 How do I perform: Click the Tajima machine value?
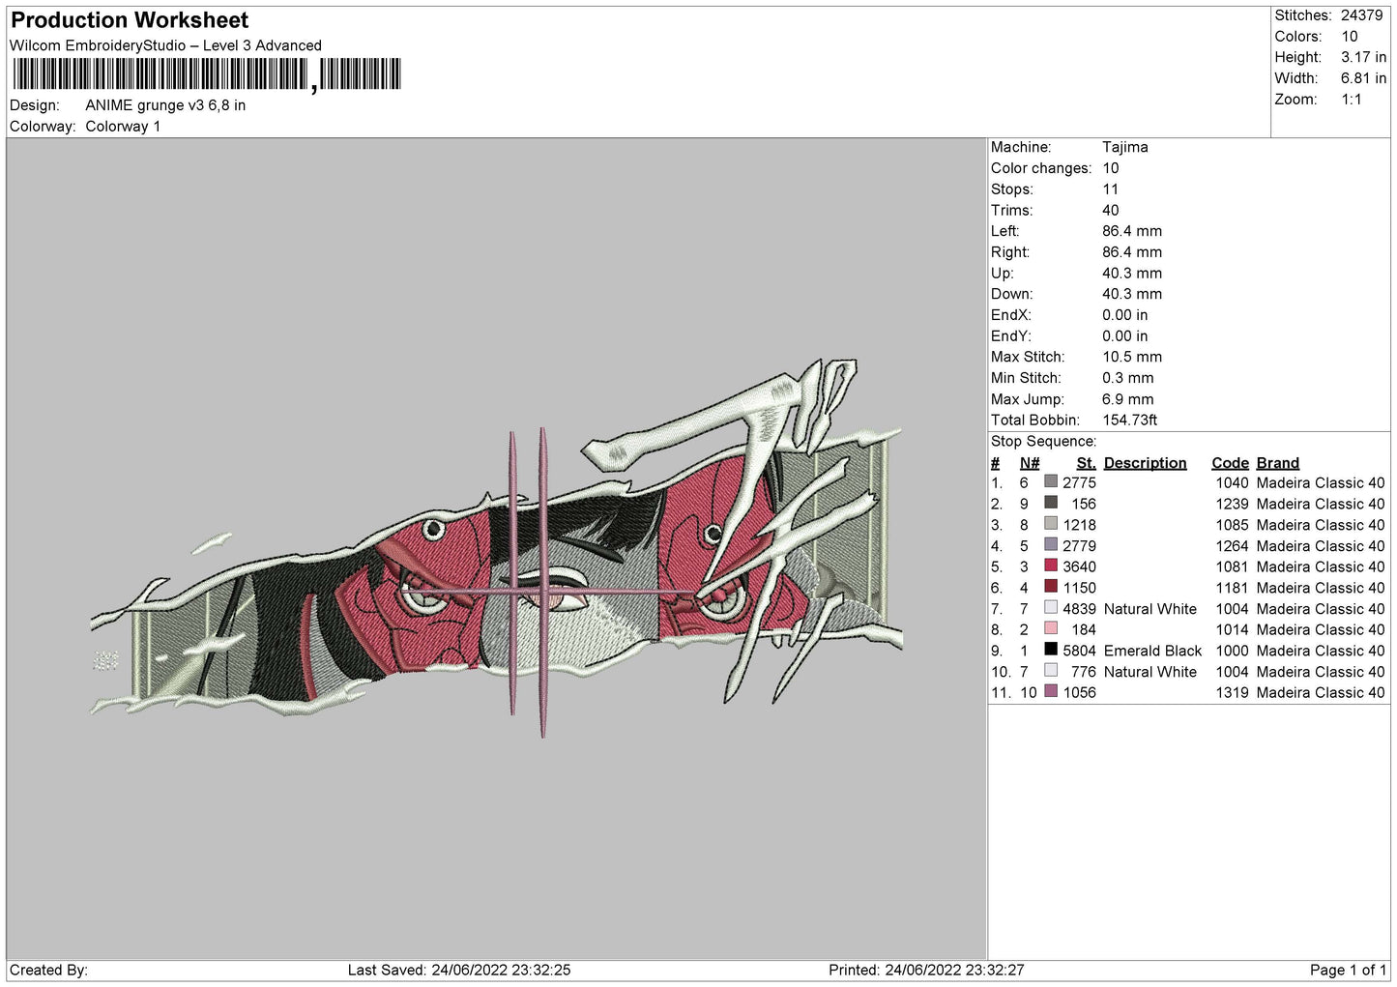(1124, 147)
